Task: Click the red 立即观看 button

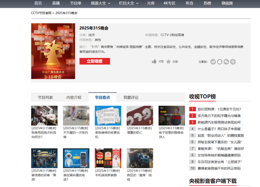Action: 95,61
